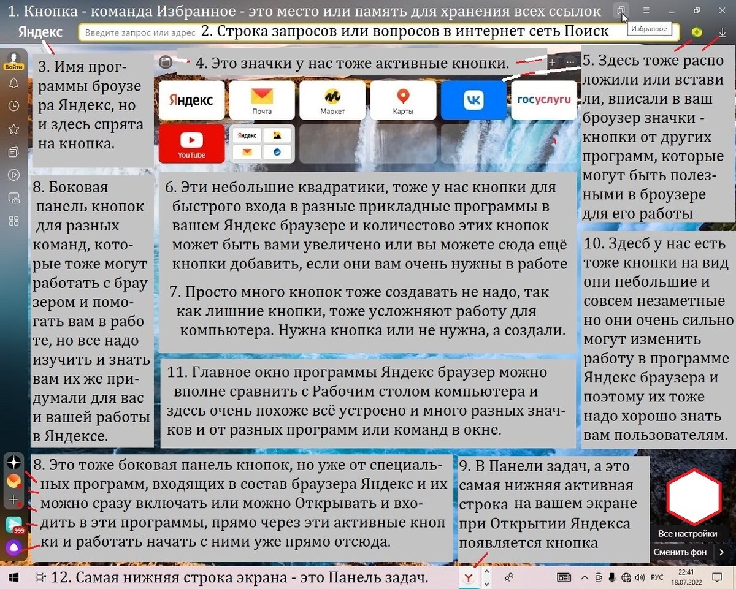Click taskbar toolbar down chevron
Image resolution: width=736 pixels, height=589 pixels.
[x=487, y=583]
